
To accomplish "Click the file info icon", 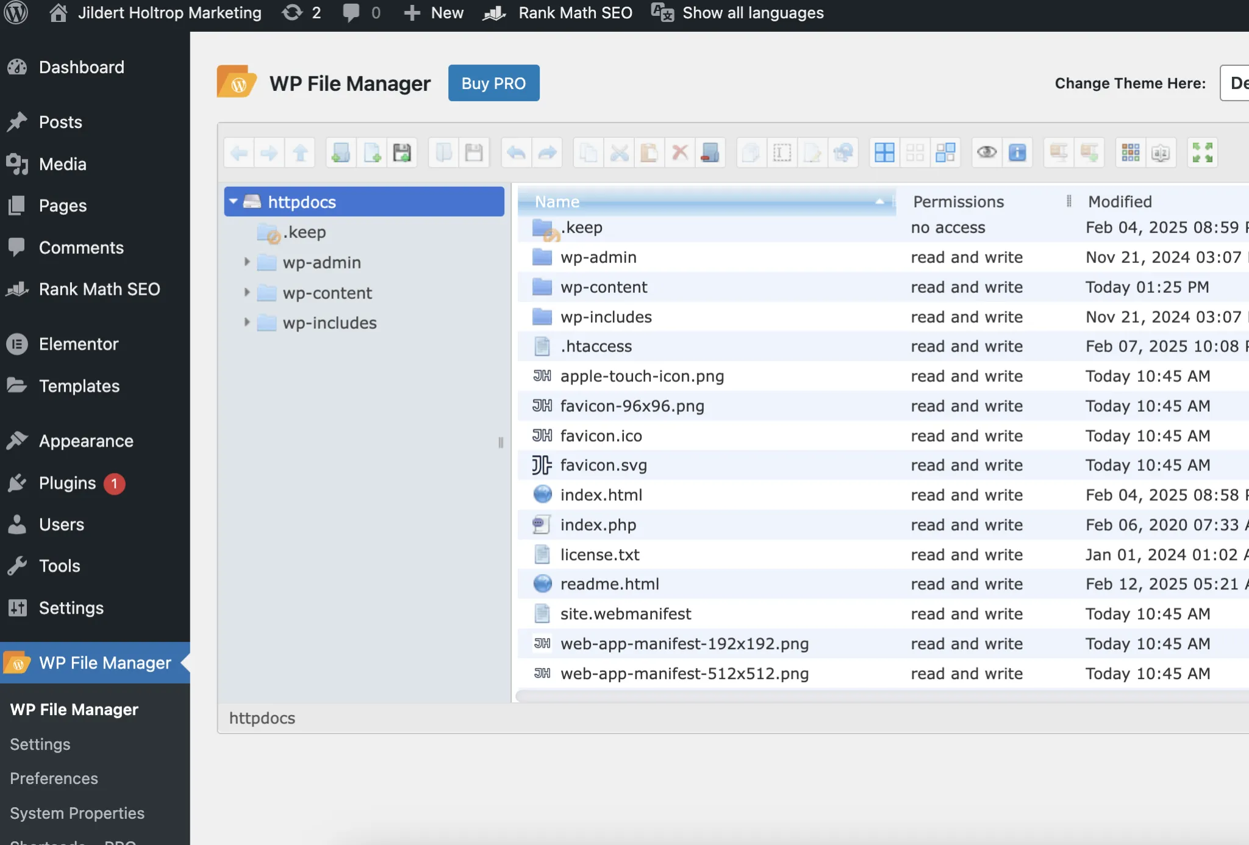I will [1017, 153].
